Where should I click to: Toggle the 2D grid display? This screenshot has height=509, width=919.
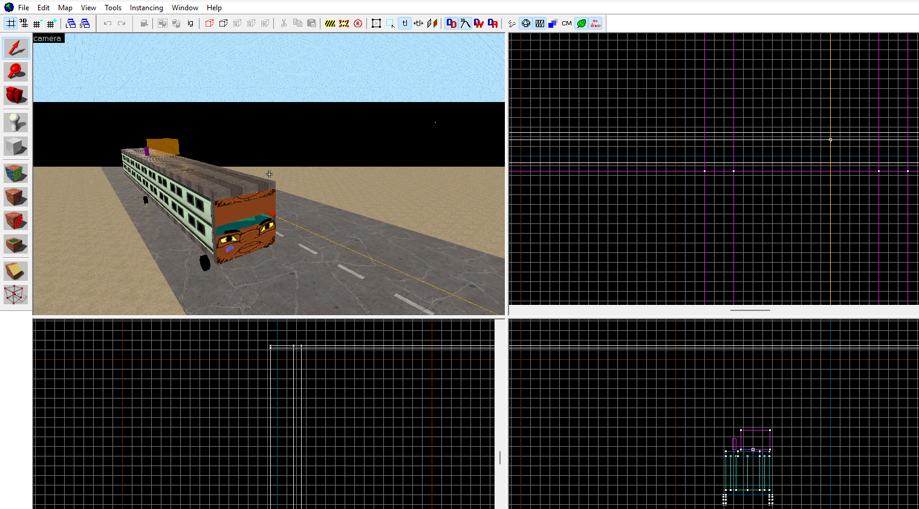11,24
